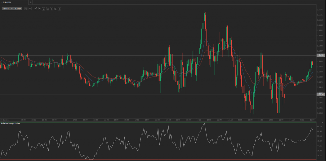The image size is (326, 161).
Task: Open the chart type candlestick icon
Action: (x=39, y=9)
